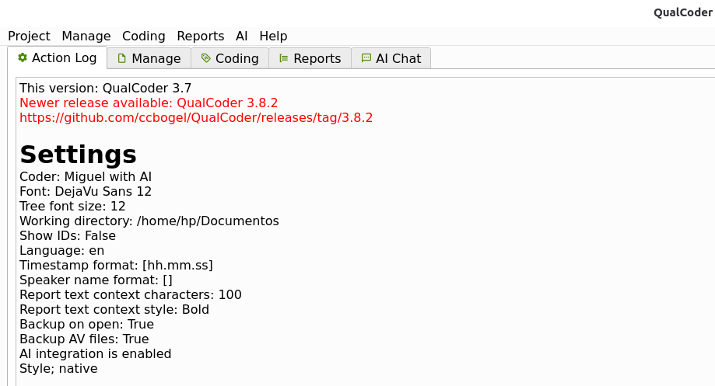Click the 'Working directory' line in log
The width and height of the screenshot is (715, 386).
(x=149, y=221)
